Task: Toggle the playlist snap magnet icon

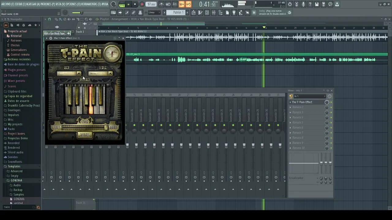Action: (x=49, y=19)
